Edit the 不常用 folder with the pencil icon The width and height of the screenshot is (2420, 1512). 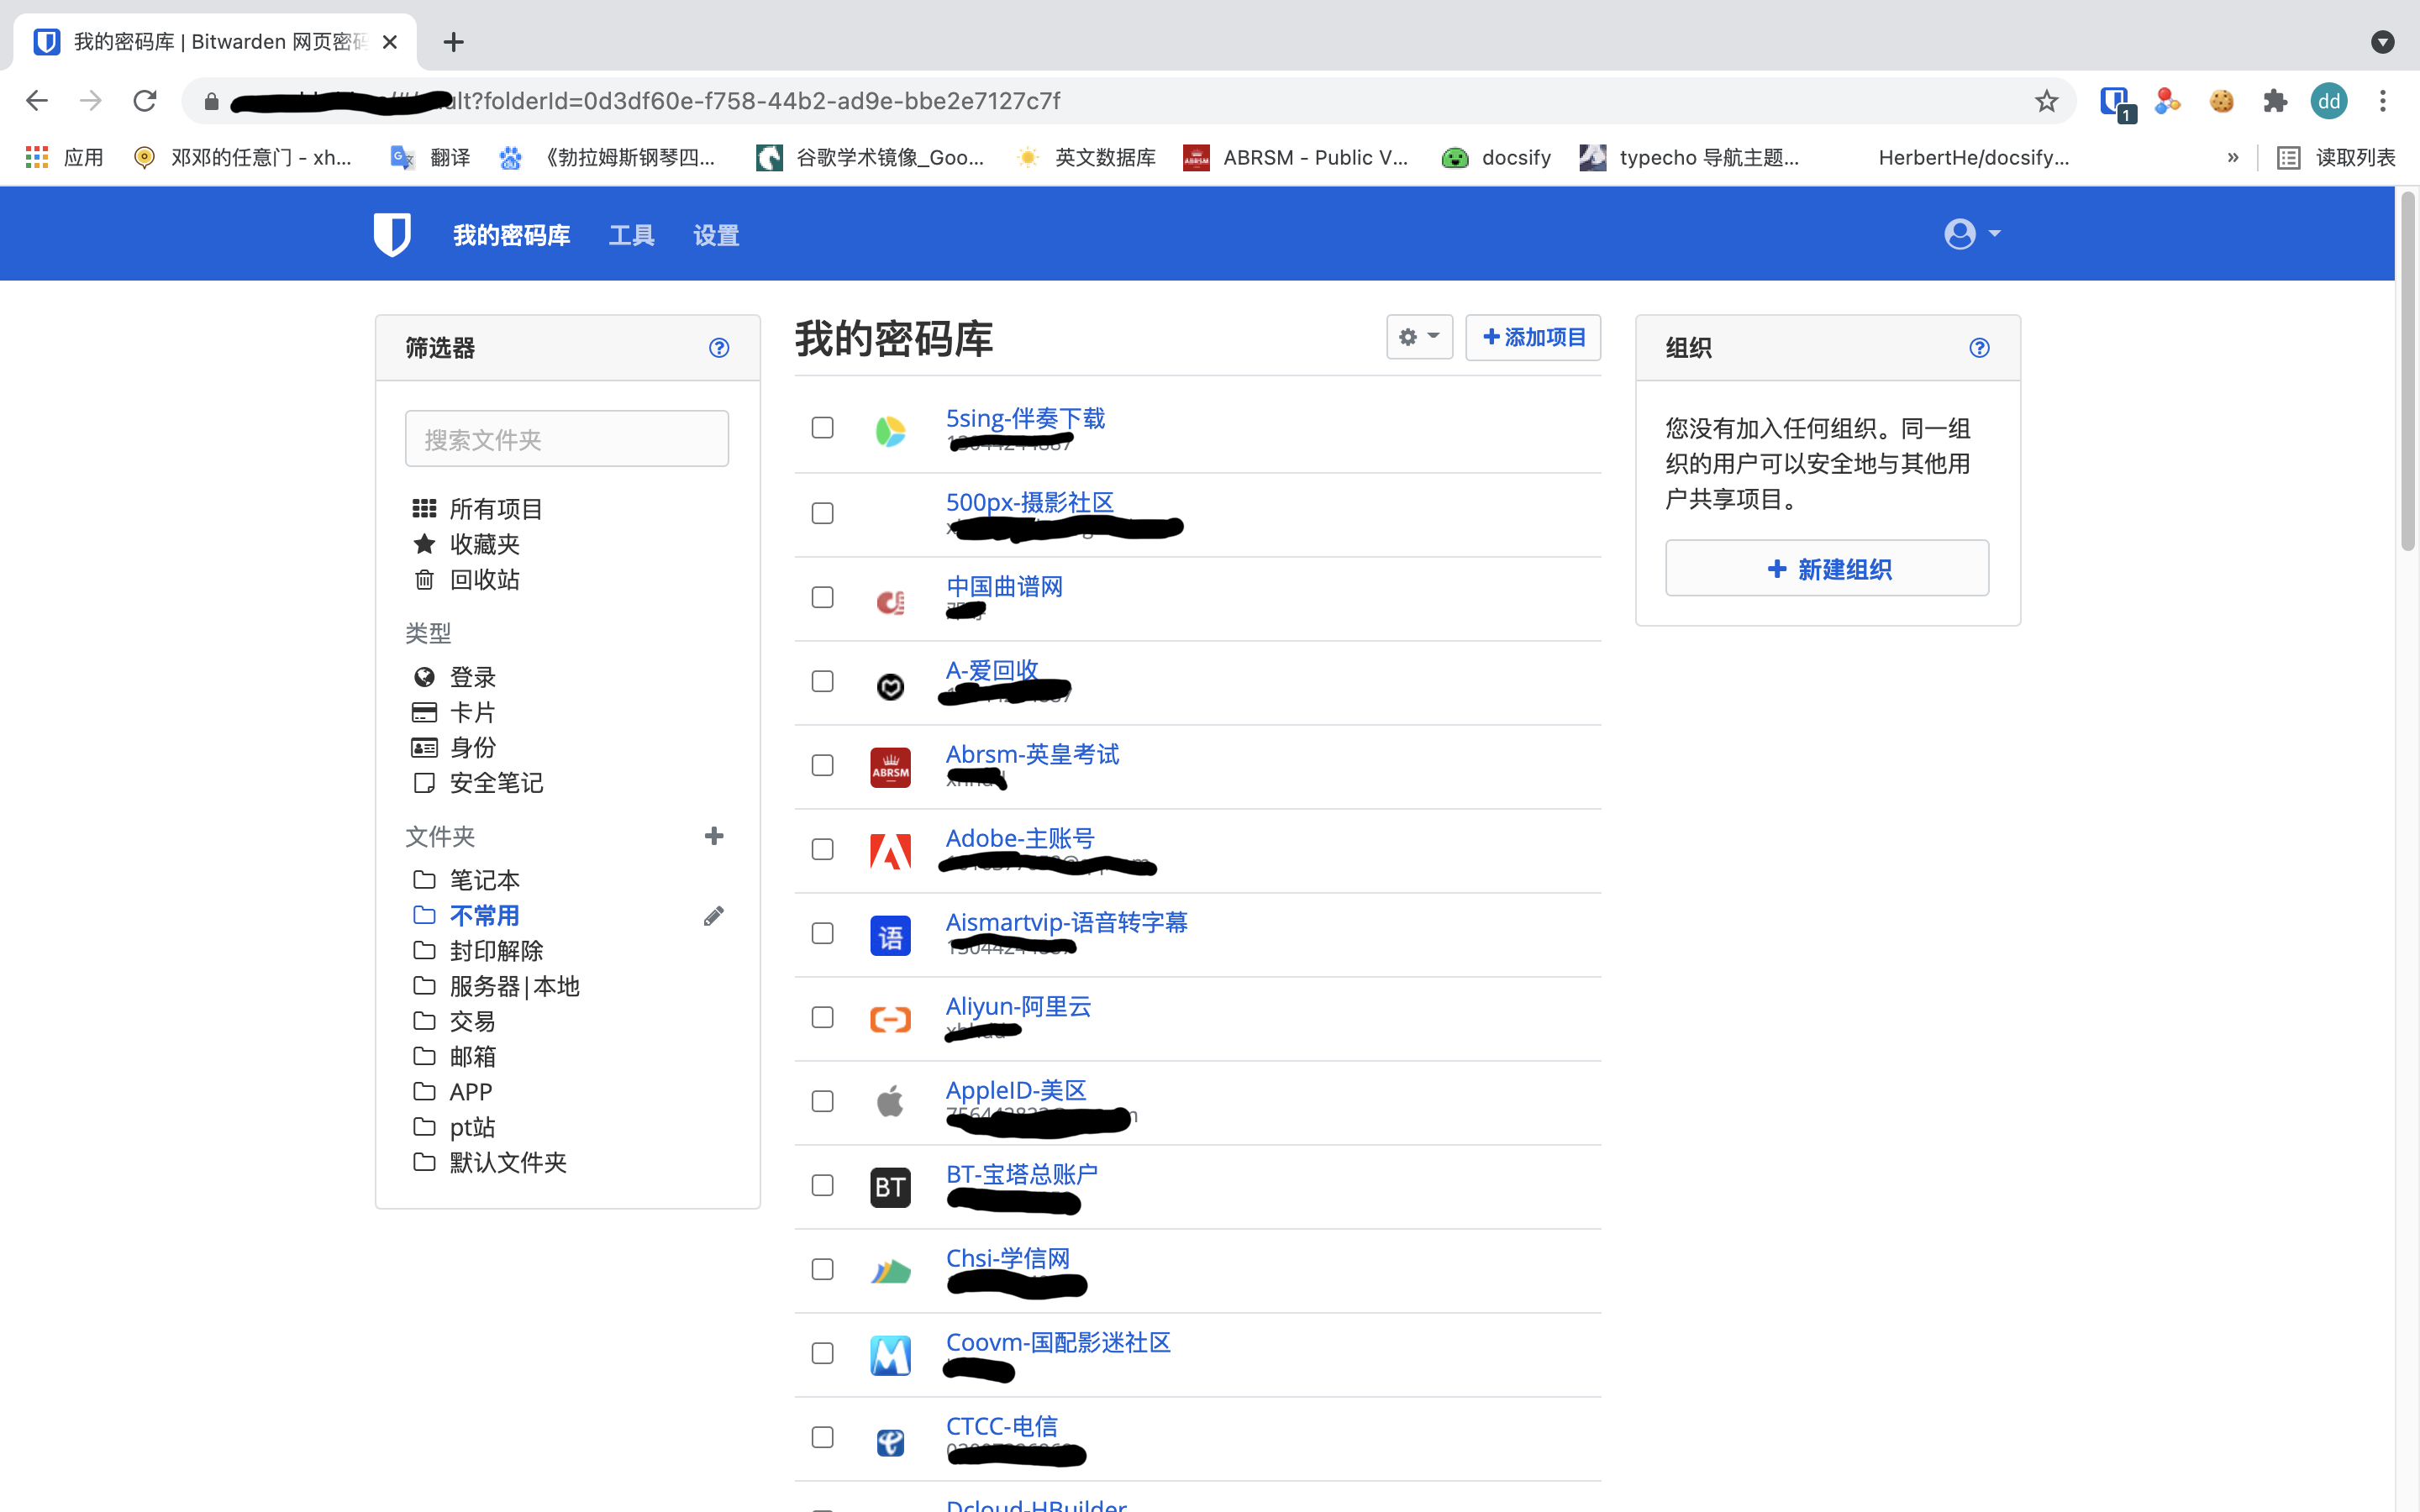714,916
